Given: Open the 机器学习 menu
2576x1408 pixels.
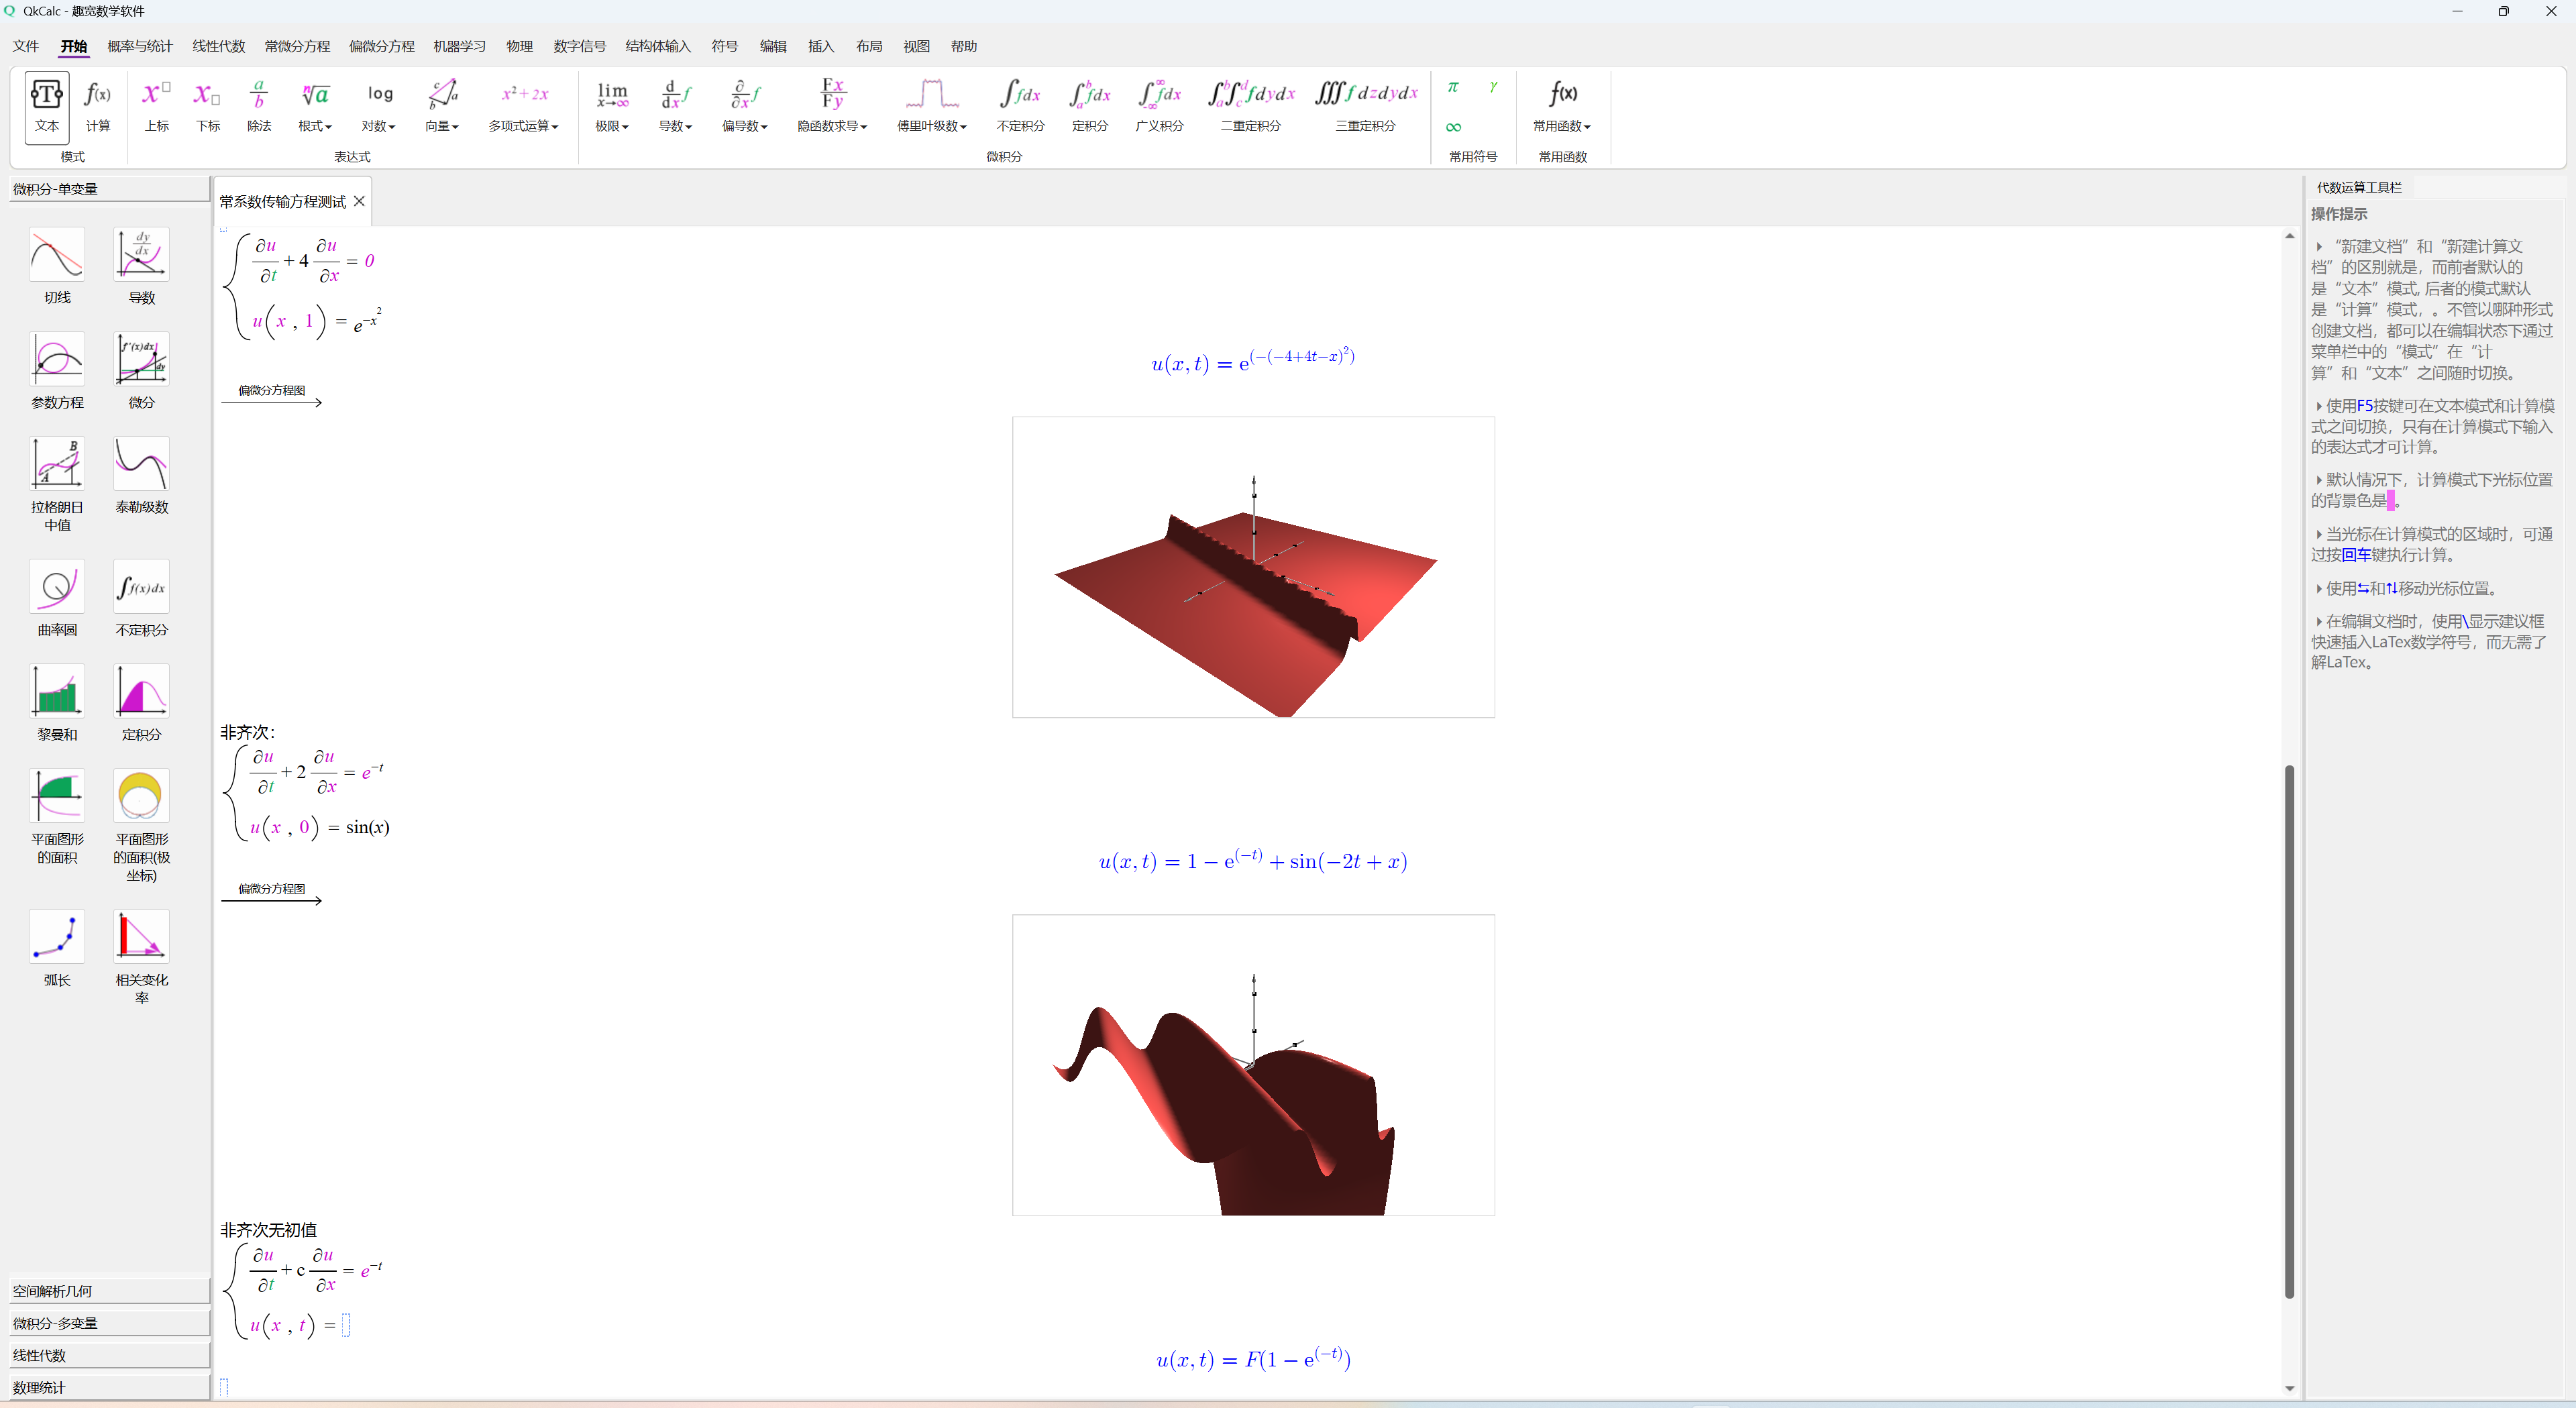Looking at the screenshot, I should tap(459, 46).
